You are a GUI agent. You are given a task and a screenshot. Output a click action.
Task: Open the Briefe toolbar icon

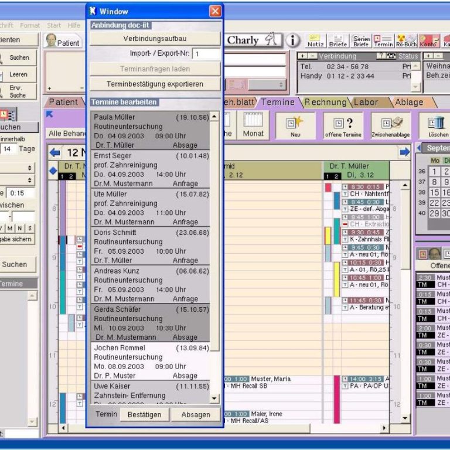(337, 40)
